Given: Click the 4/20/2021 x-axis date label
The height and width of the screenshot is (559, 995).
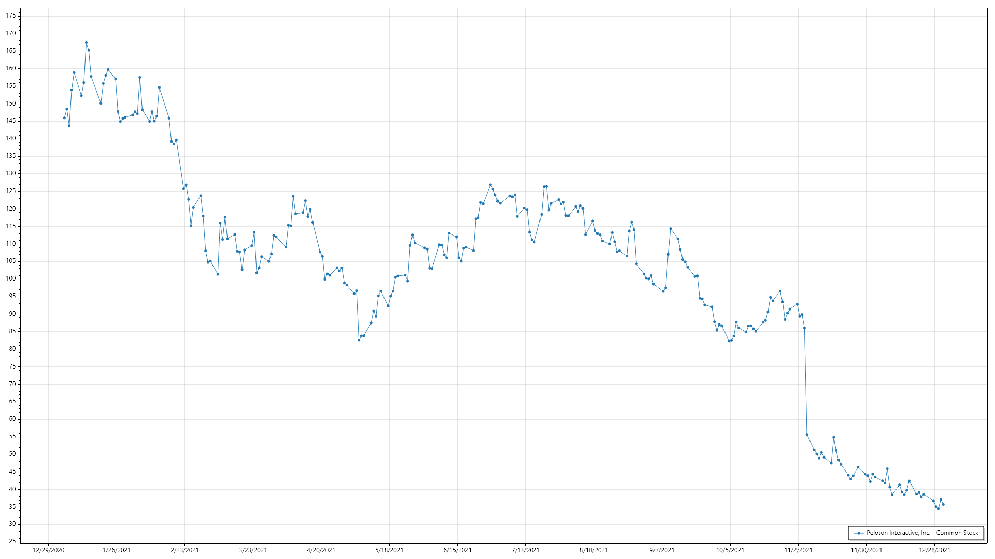Looking at the screenshot, I should click(x=321, y=550).
